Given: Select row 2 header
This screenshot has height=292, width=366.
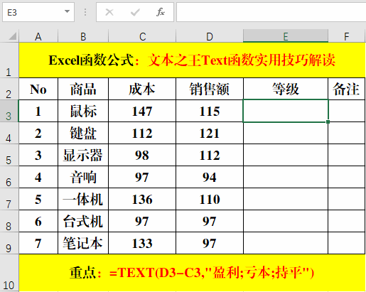Looking at the screenshot, I should 9,89.
